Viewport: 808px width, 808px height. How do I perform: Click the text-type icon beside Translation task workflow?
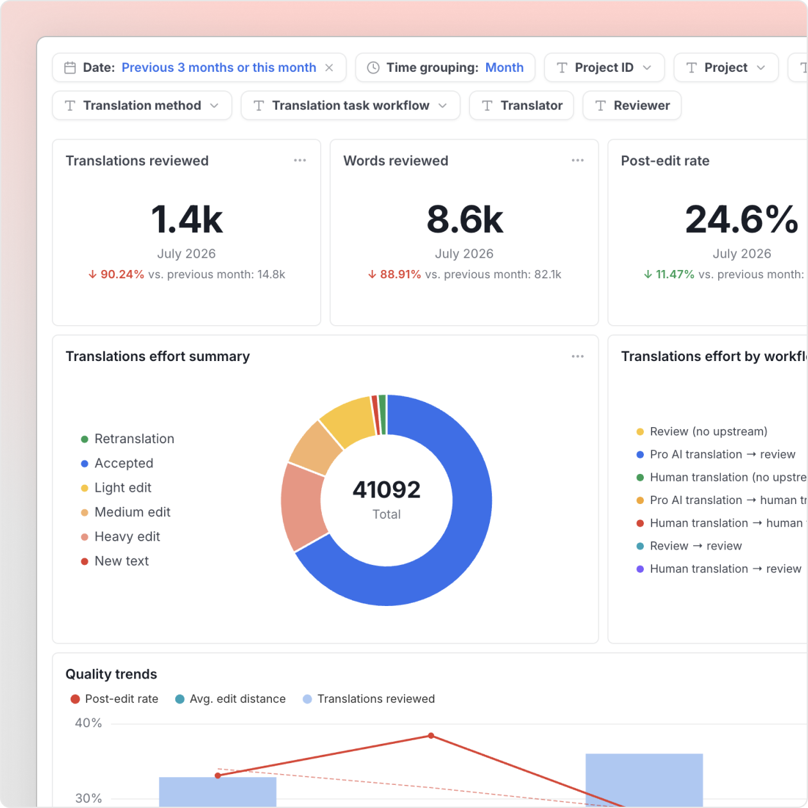click(259, 105)
